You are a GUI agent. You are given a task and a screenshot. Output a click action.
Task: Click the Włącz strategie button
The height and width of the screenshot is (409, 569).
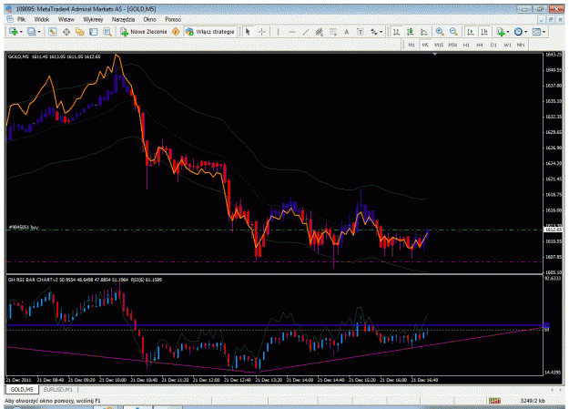(x=210, y=32)
